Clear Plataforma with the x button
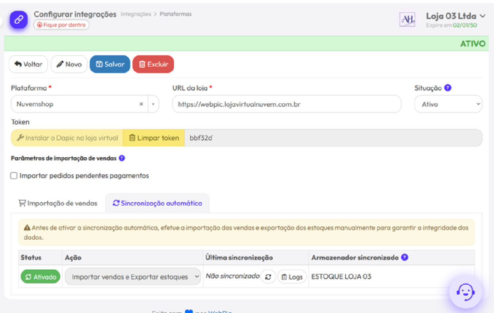This screenshot has width=494, height=313. (x=141, y=104)
